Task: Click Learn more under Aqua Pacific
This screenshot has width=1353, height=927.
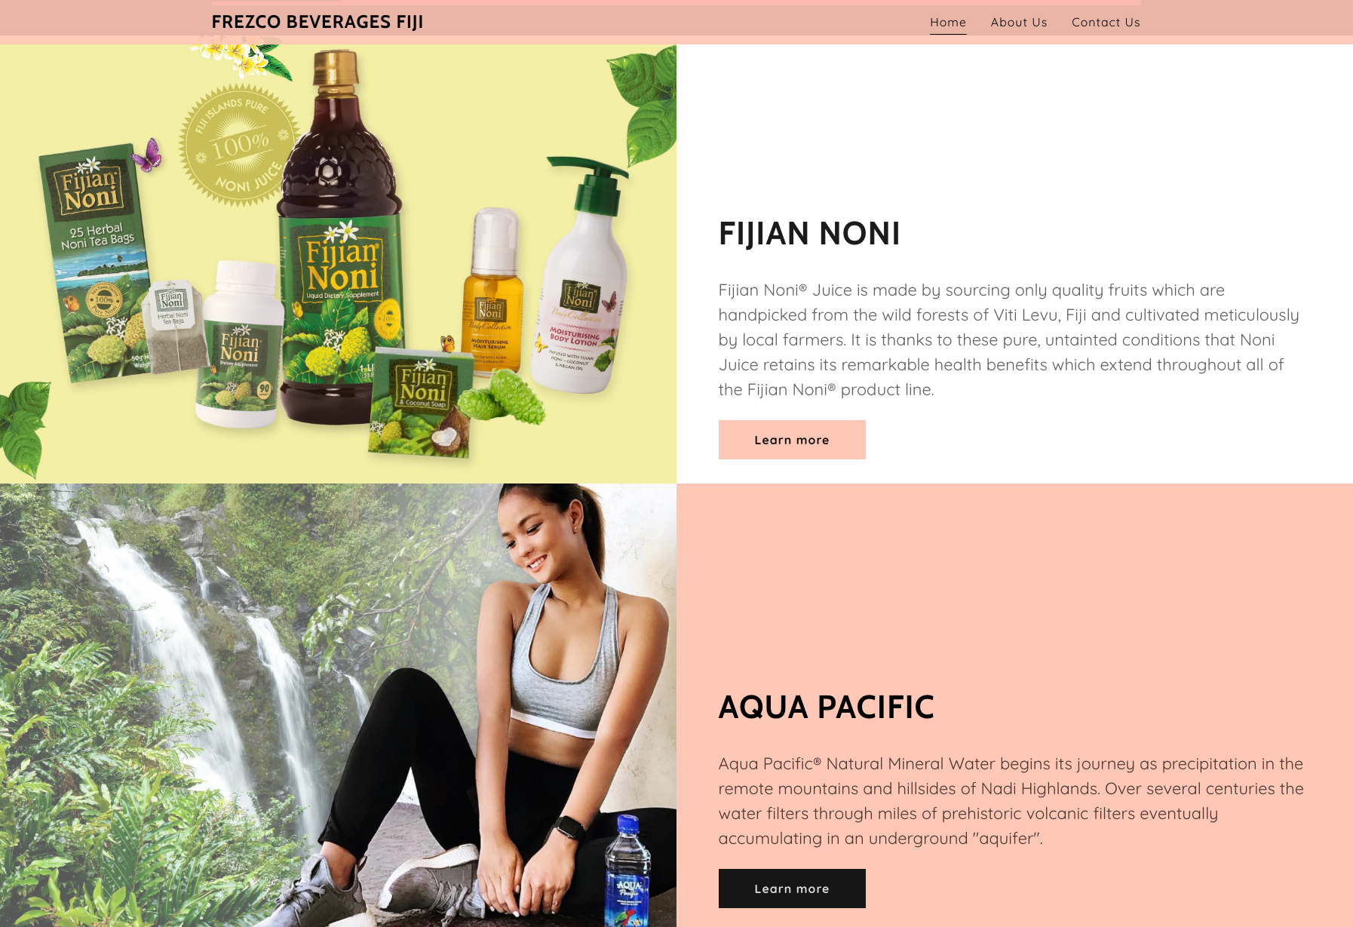Action: 792,889
